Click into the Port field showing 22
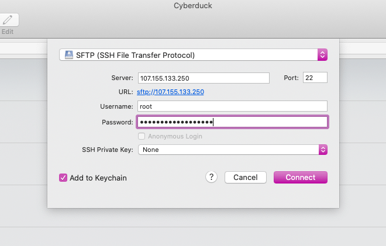 [315, 78]
